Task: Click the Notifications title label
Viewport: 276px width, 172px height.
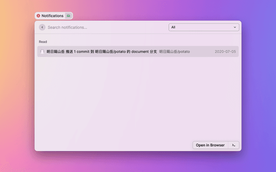Action: 52,15
